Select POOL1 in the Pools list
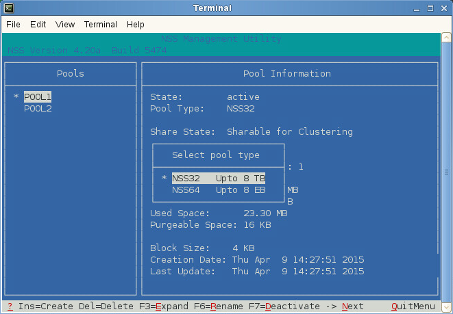453x314 pixels. 38,97
